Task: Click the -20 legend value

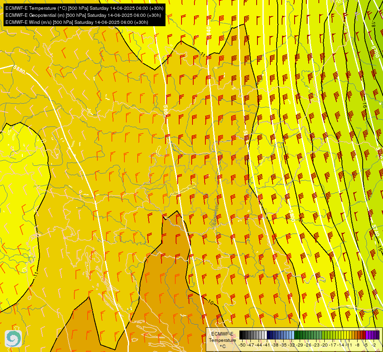Action: tap(324, 345)
